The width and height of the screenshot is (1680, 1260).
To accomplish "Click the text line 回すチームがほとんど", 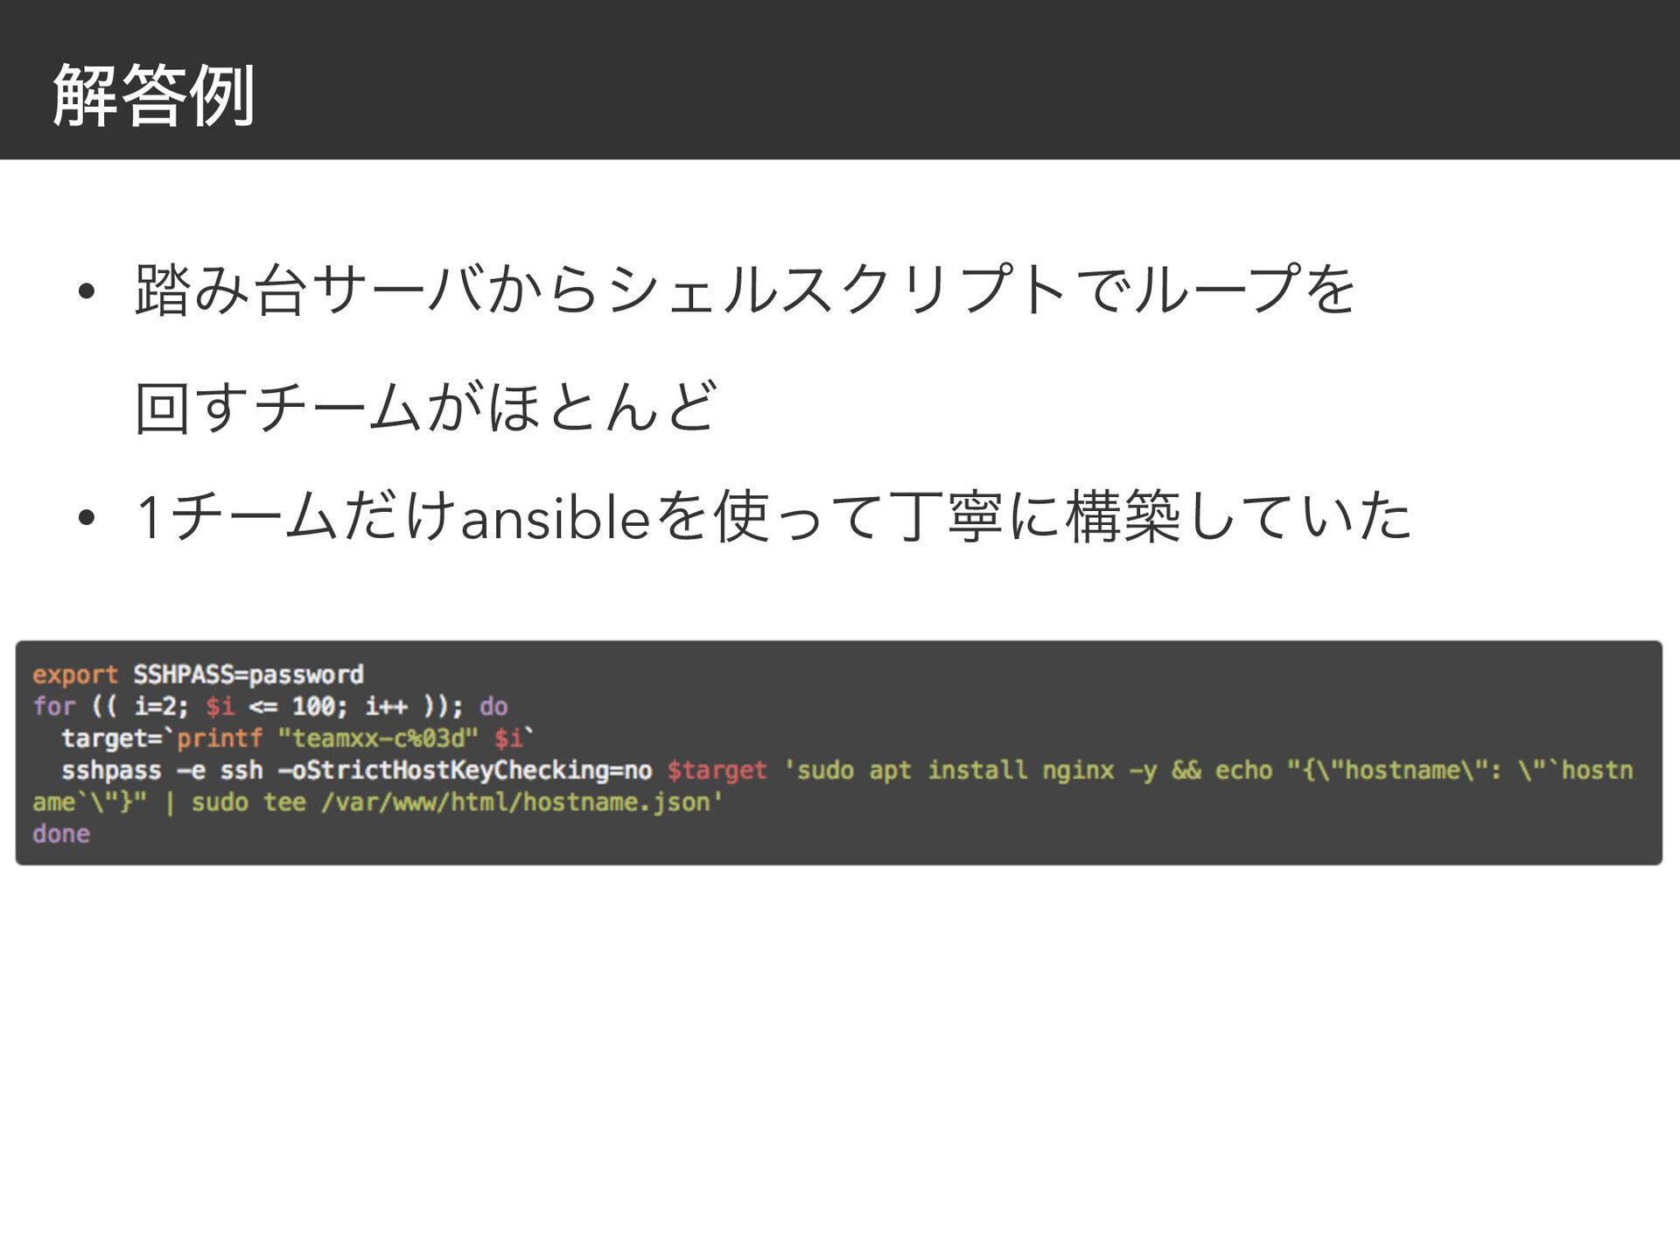I will point(426,407).
